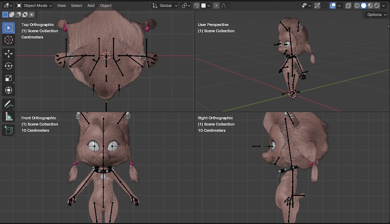
Task: Toggle X-ray view
Action: coord(348,6)
